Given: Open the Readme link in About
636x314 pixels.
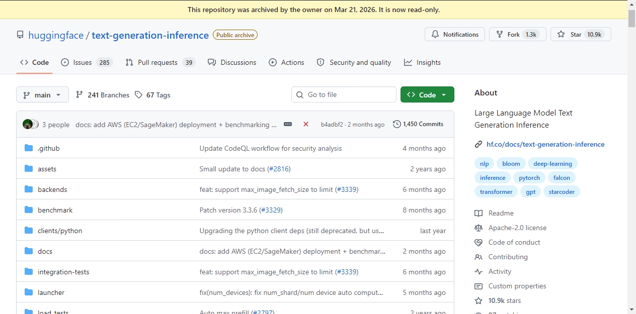Looking at the screenshot, I should (494, 213).
